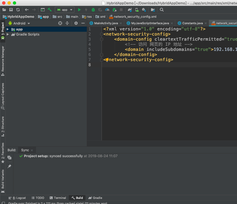237x204 pixels.
Task: Navigate forward with right arrow
Action: (34, 10)
